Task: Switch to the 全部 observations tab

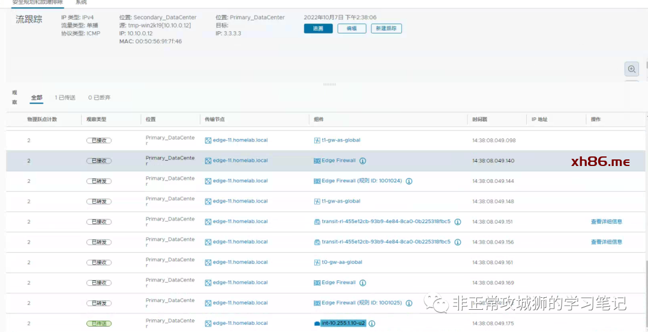Action: [37, 98]
